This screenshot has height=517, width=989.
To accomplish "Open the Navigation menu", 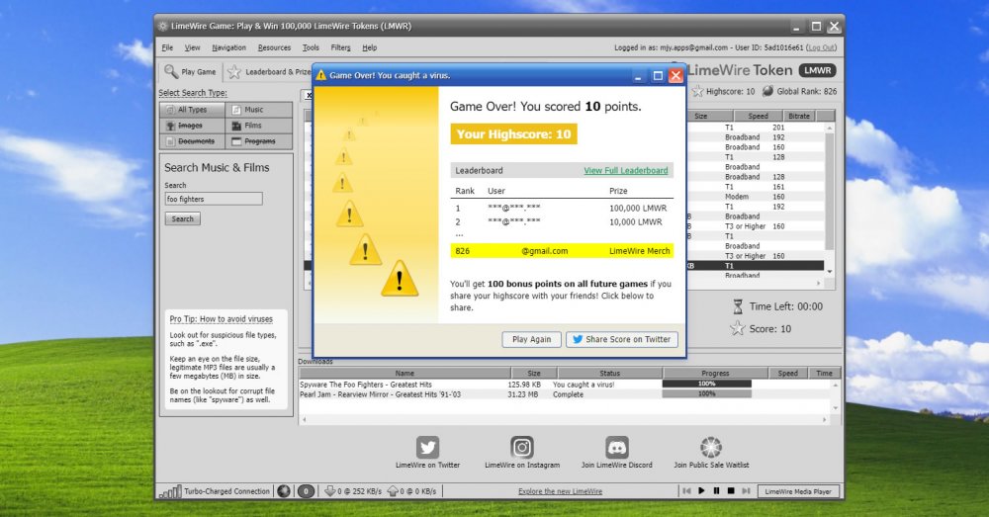I will (x=229, y=47).
